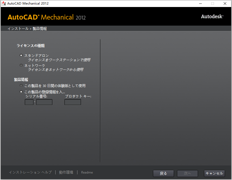The image size is (232, 180).
Task: Minimize the installer window
Action: tap(200, 4)
